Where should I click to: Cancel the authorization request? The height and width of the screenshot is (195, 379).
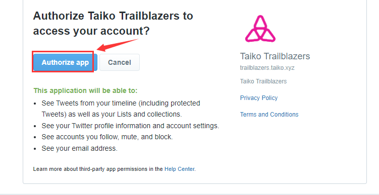[120, 62]
